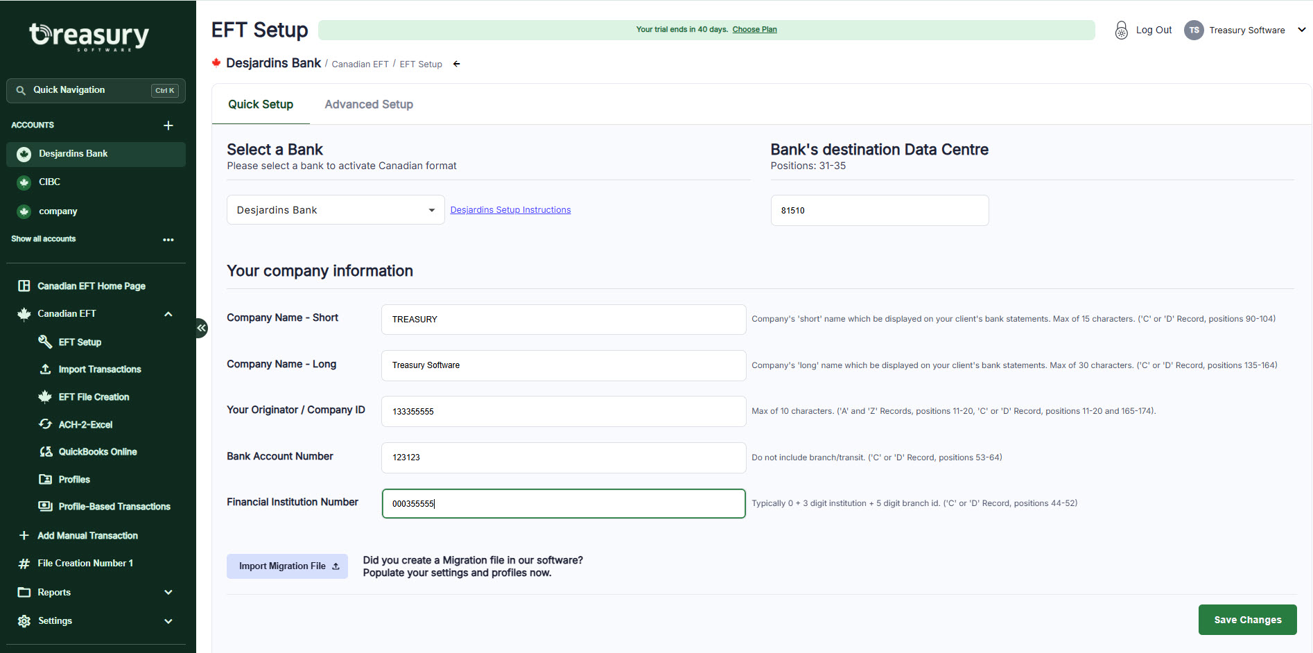Click the Financial Institution Number field
Image resolution: width=1313 pixels, height=653 pixels.
click(564, 504)
